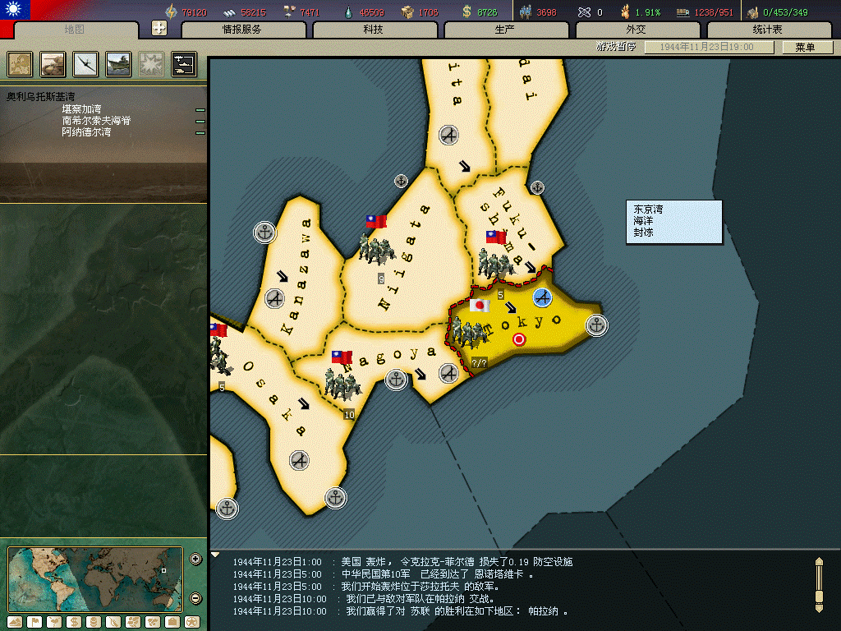The width and height of the screenshot is (841, 631).
Task: Open the combined forces overview icon
Action: click(184, 64)
